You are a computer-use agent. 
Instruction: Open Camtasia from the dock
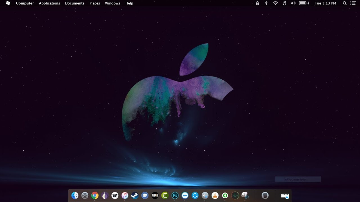click(x=165, y=196)
